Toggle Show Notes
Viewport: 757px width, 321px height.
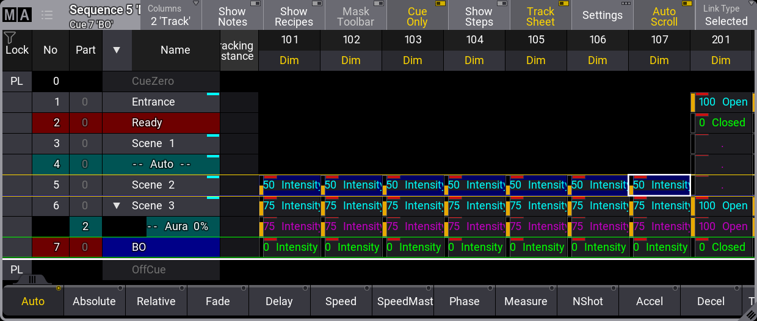232,15
